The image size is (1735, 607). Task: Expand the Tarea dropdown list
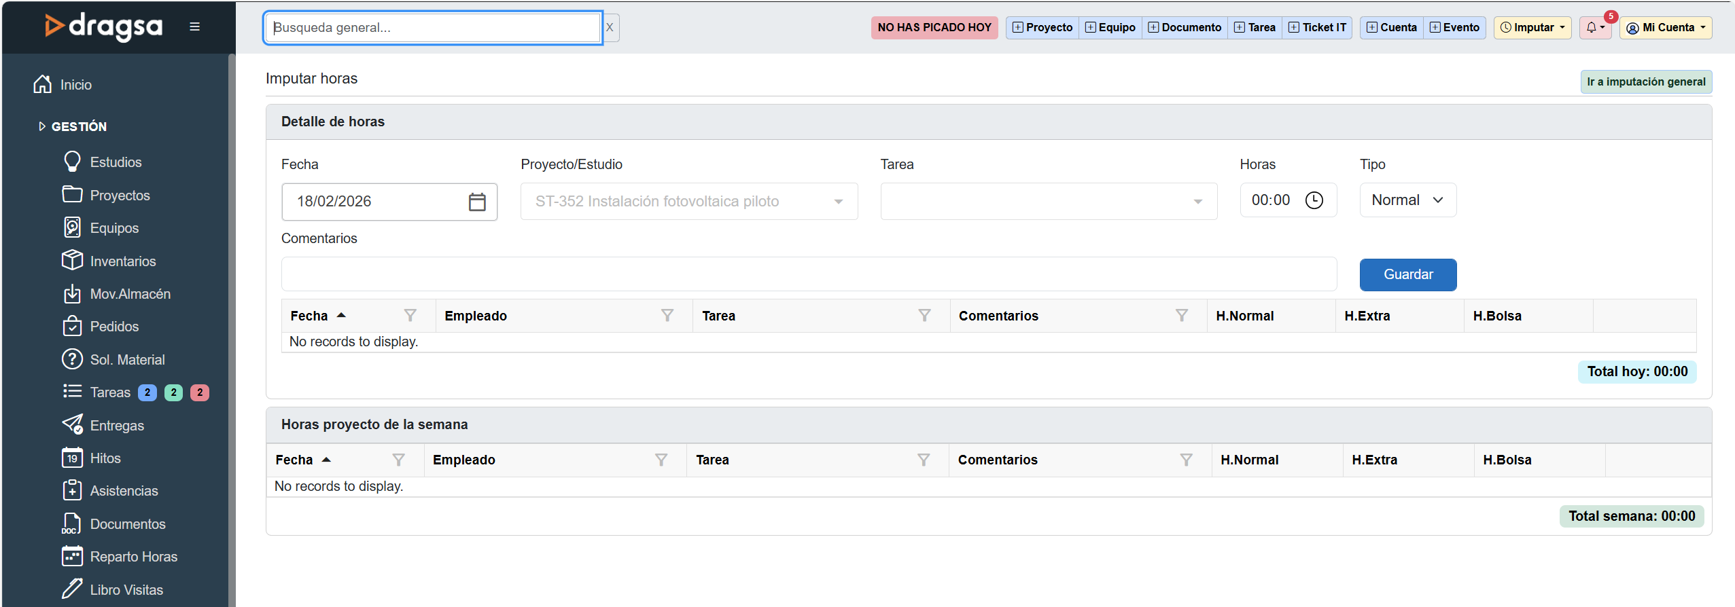(x=1197, y=202)
